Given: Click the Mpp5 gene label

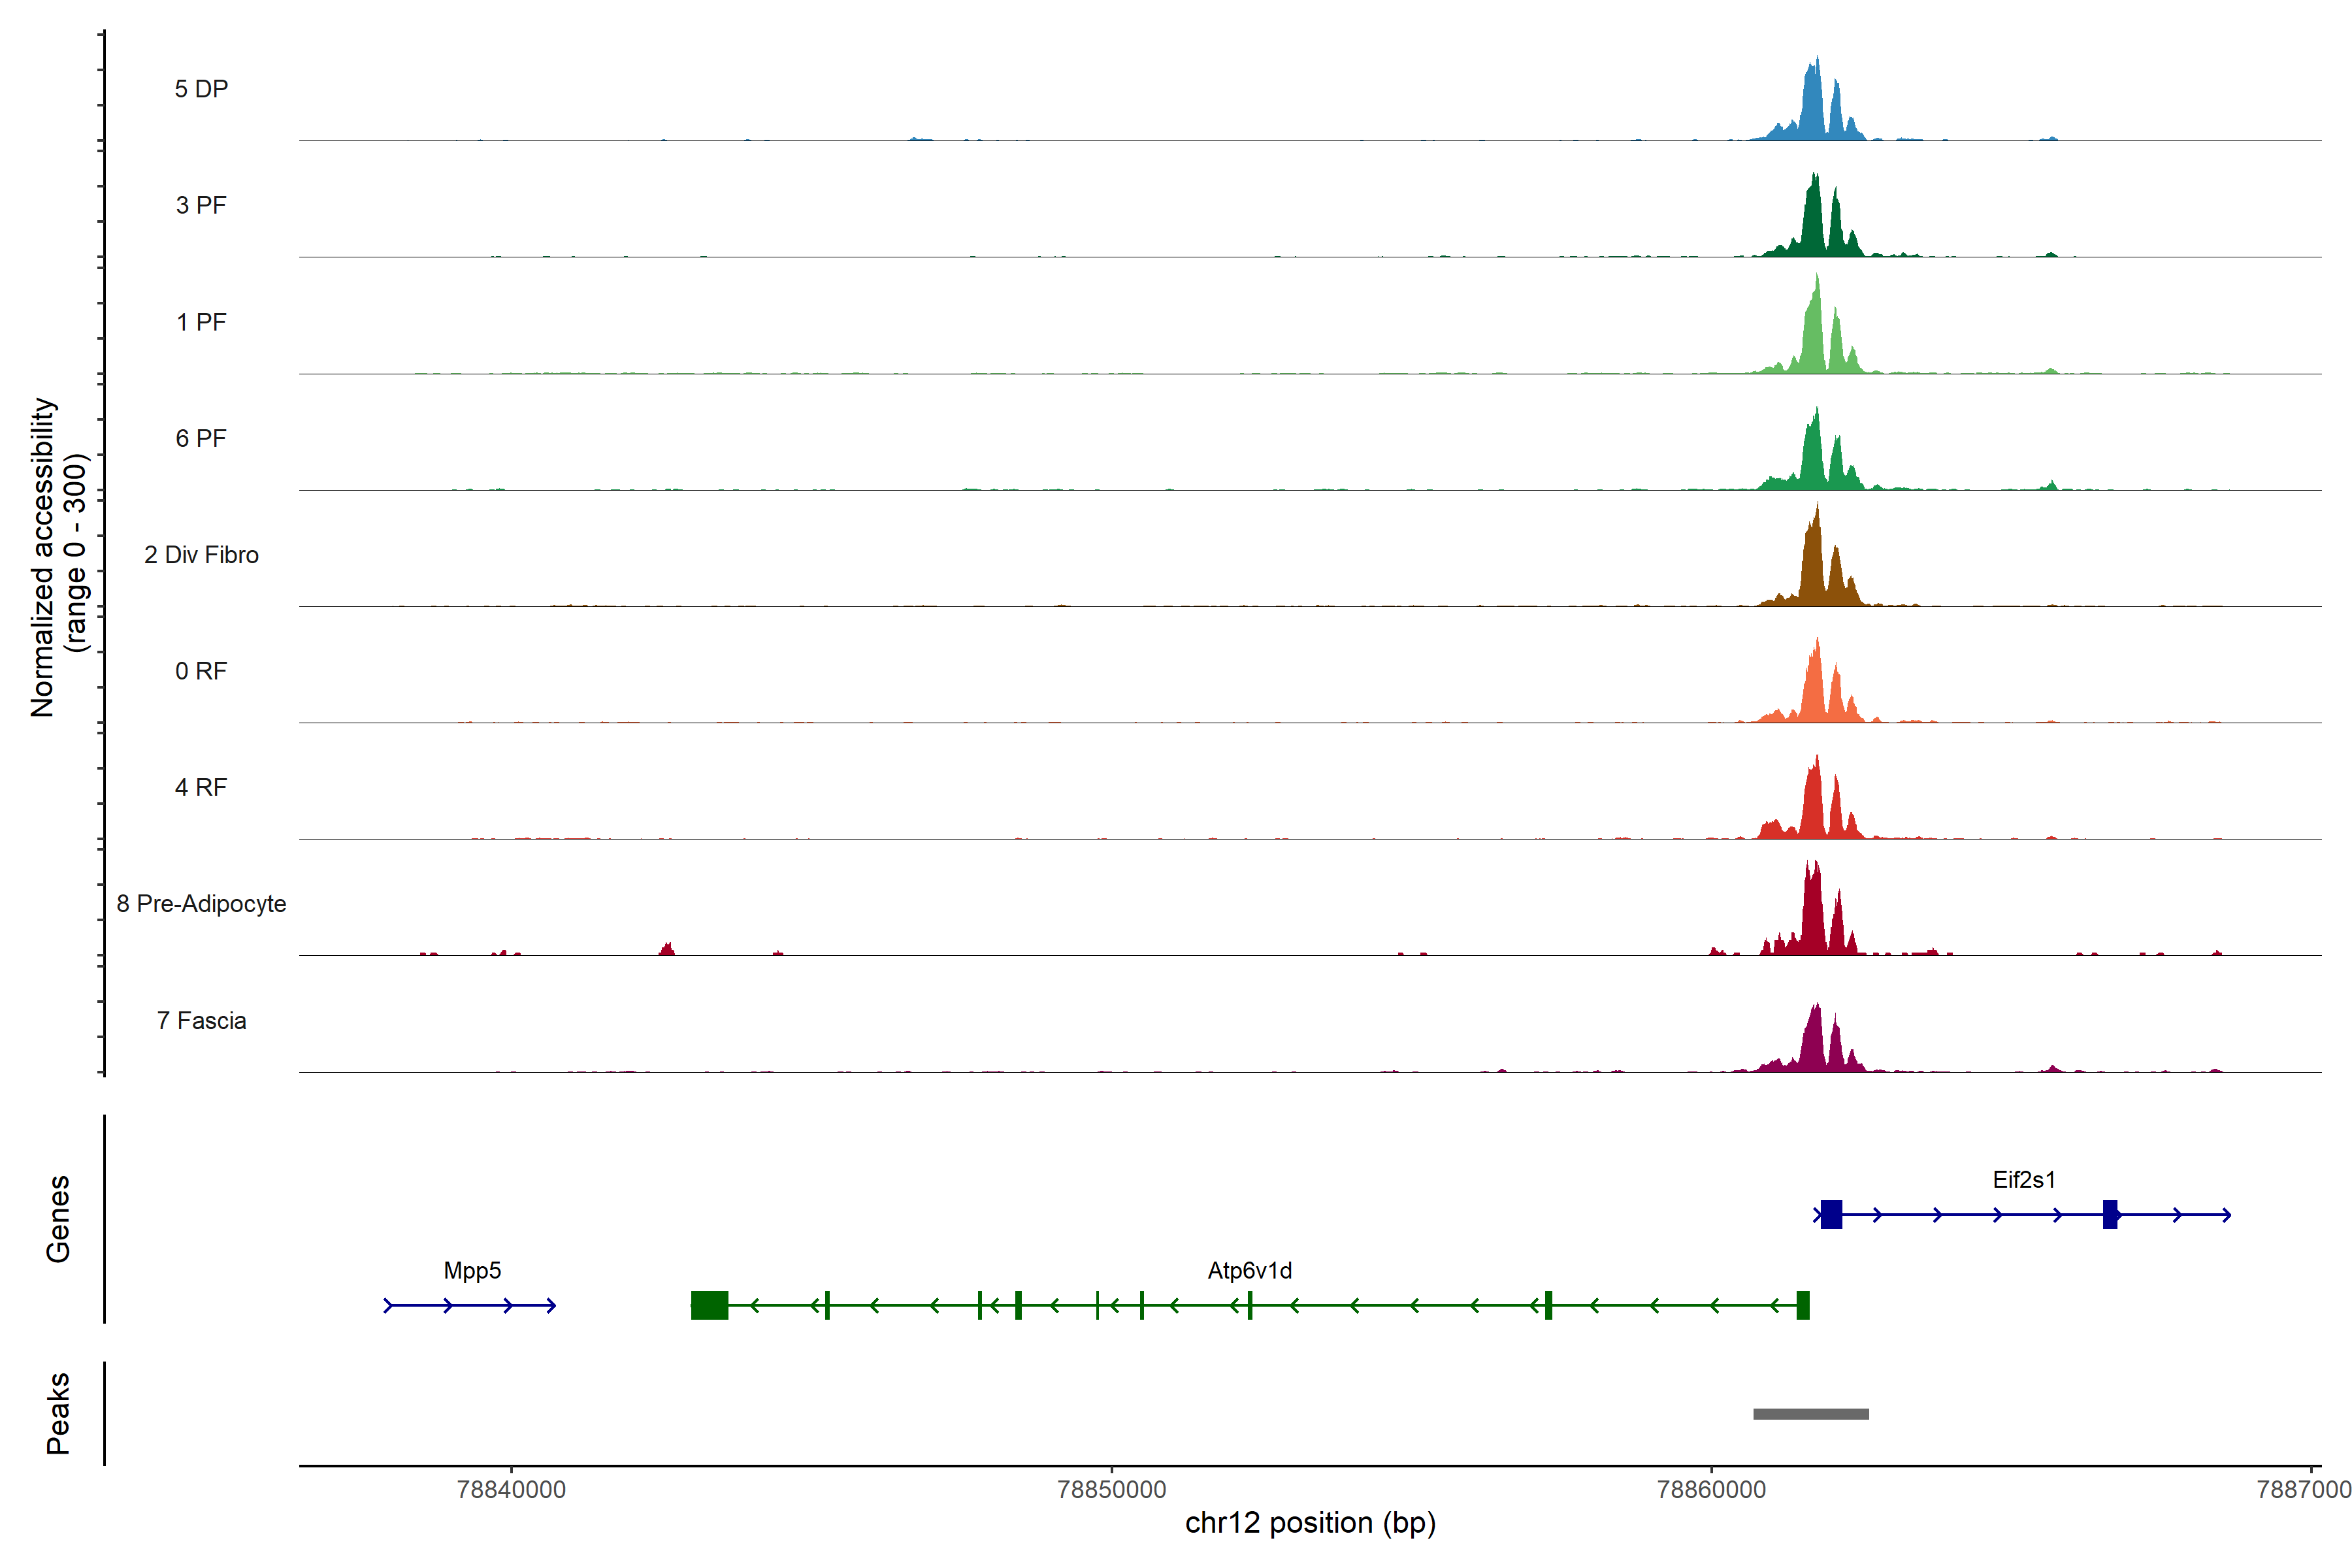Looking at the screenshot, I should [x=472, y=1270].
